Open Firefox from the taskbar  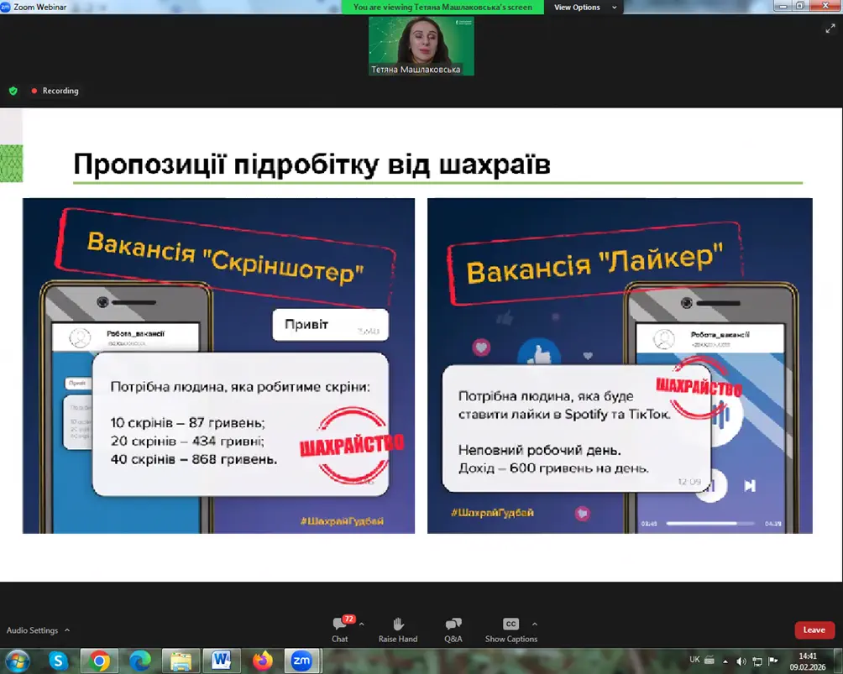point(263,661)
